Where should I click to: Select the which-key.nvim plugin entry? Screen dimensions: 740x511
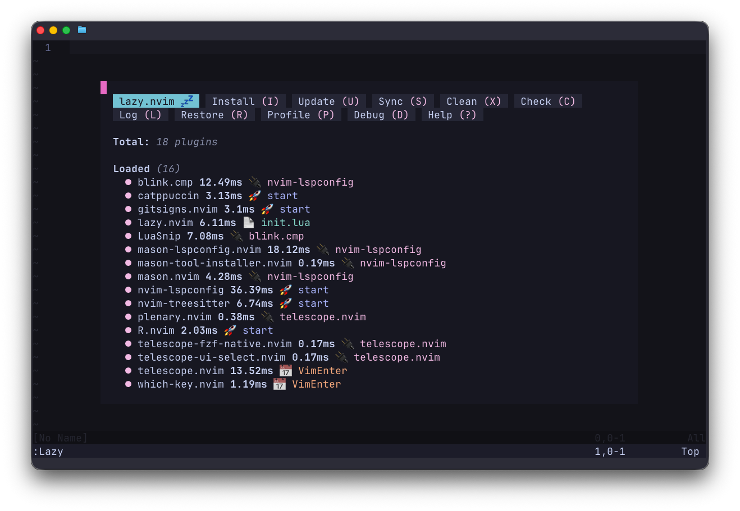pyautogui.click(x=181, y=384)
